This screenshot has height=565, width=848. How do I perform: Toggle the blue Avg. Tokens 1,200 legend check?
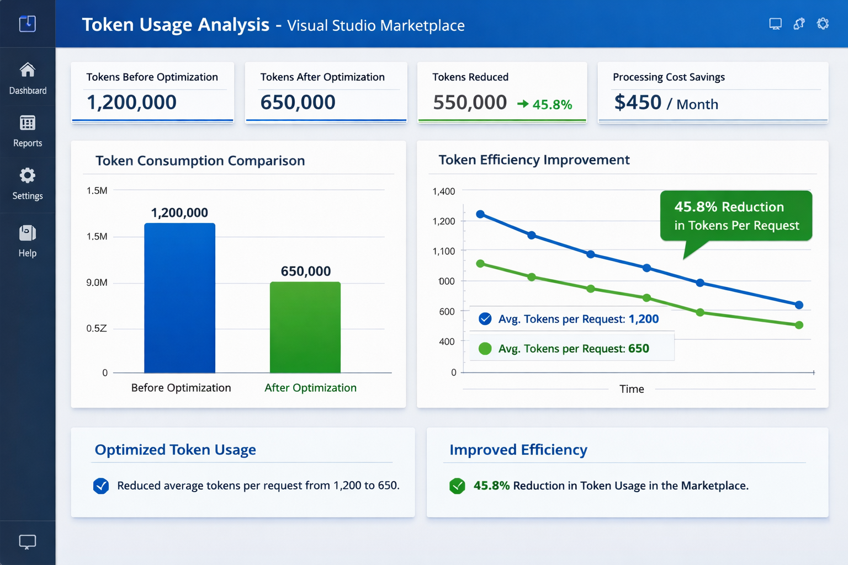pos(485,318)
